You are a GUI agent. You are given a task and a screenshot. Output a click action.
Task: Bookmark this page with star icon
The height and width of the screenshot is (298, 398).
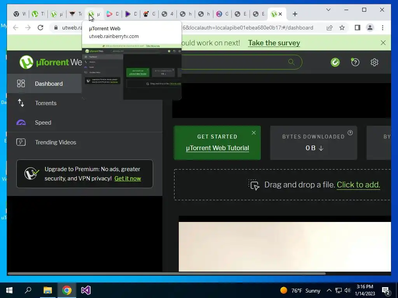342,28
